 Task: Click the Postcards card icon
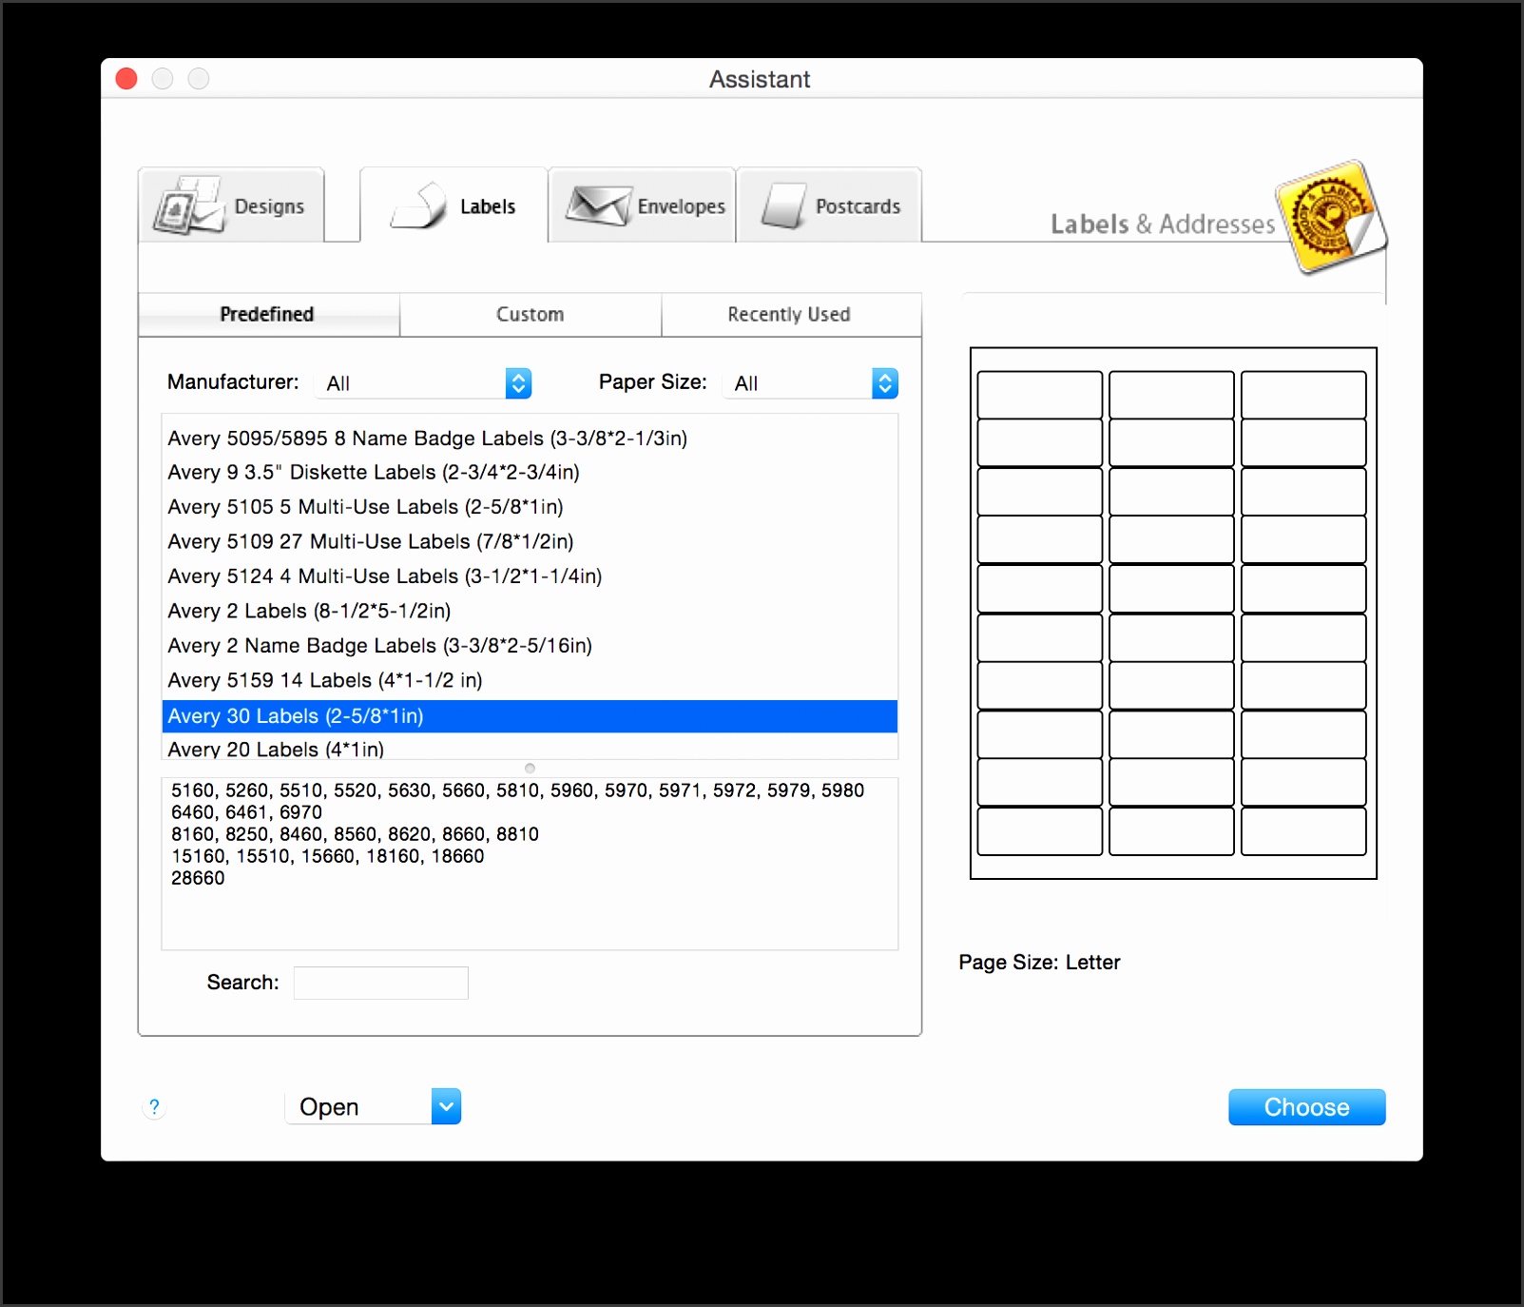tap(783, 205)
